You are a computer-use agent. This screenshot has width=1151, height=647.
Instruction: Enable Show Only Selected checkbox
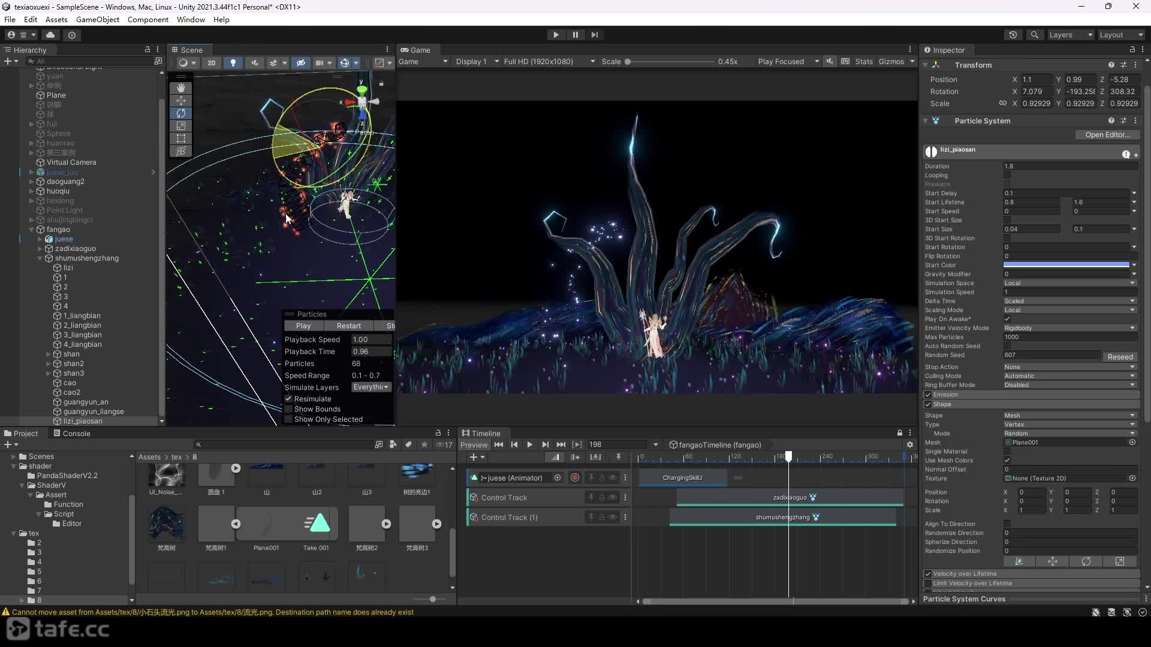(288, 419)
